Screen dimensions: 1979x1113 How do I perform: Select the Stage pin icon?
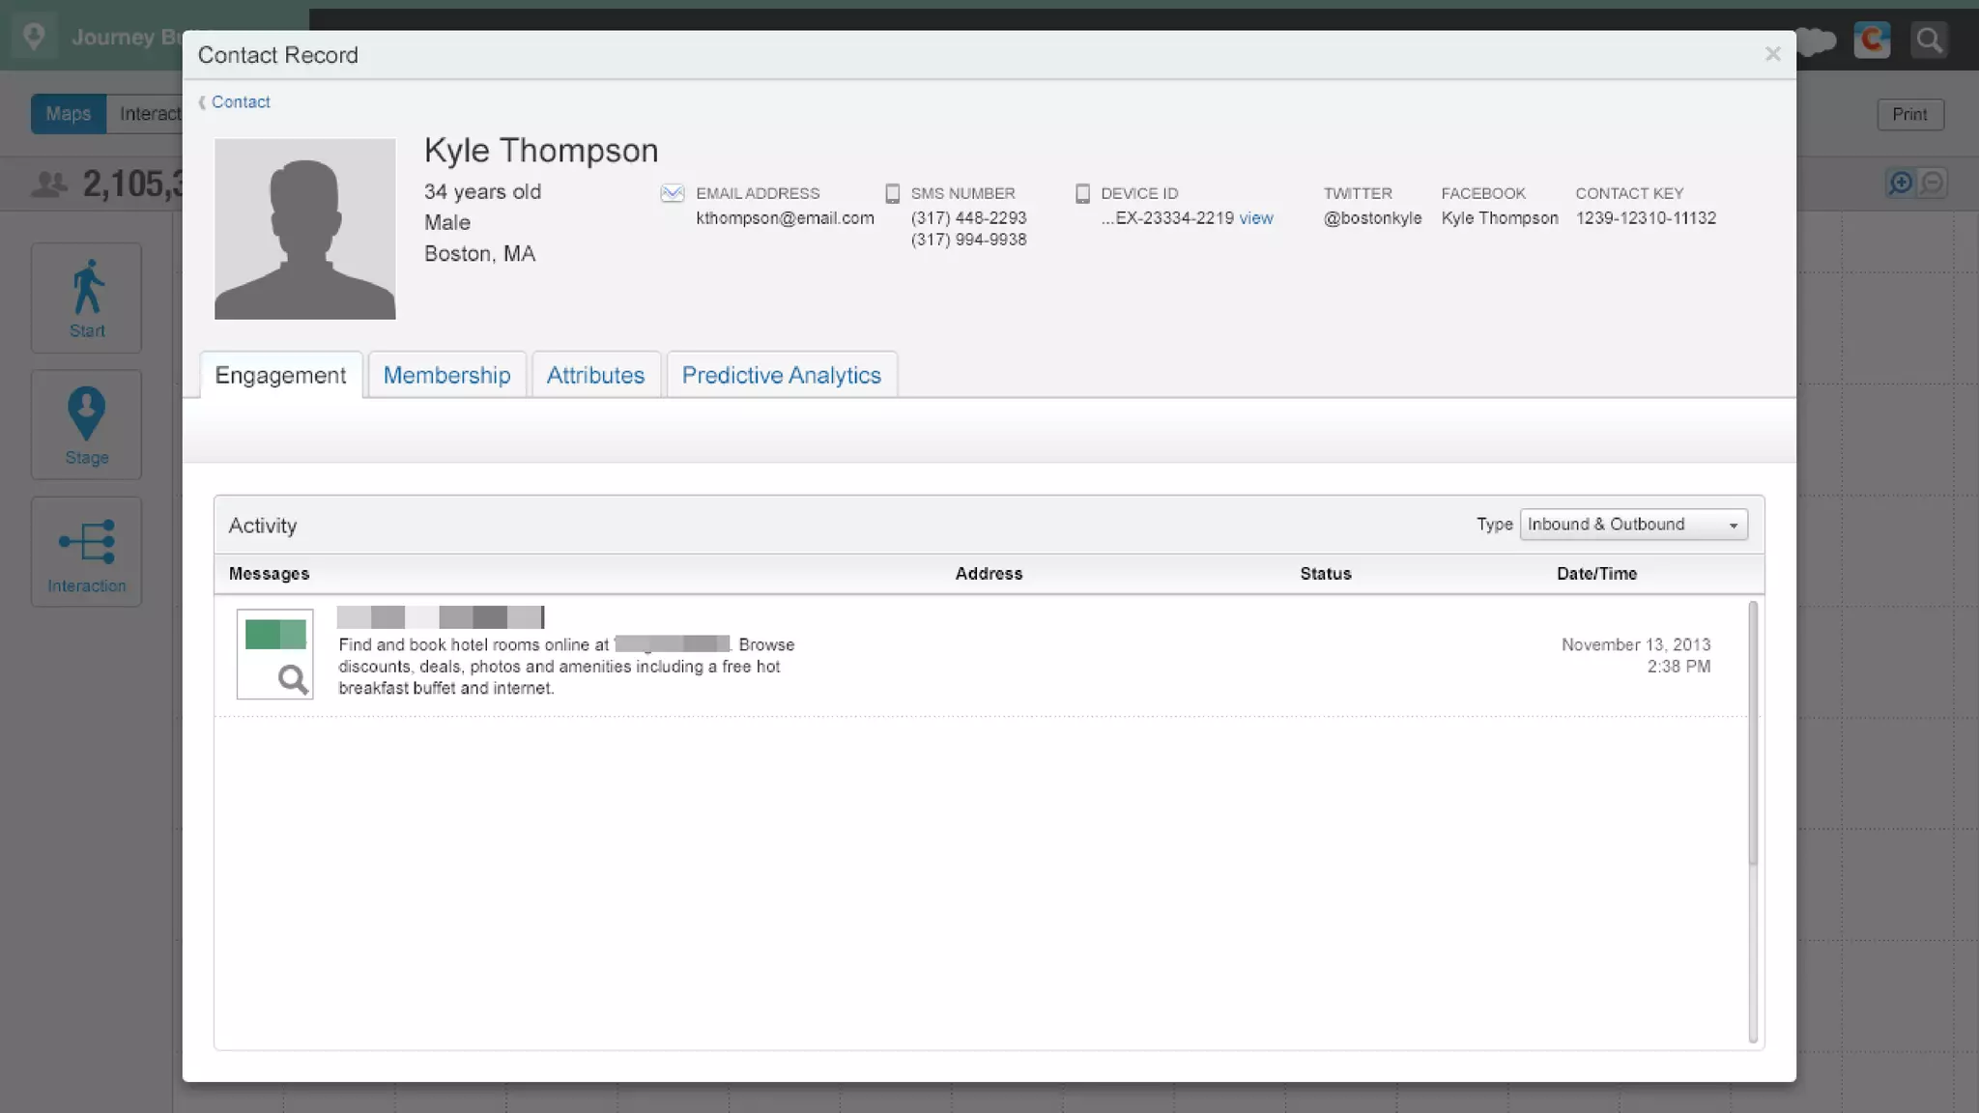[86, 414]
